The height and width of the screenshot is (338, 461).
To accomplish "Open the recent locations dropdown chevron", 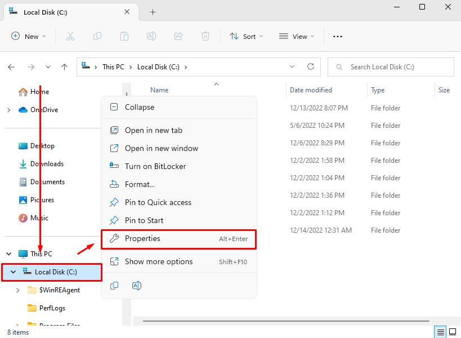I will coord(48,67).
